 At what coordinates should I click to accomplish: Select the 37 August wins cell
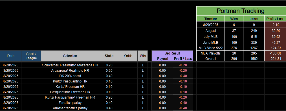[x=234, y=31]
